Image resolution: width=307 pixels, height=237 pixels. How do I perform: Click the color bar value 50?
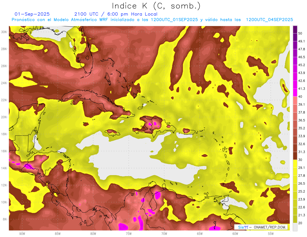[301, 33]
